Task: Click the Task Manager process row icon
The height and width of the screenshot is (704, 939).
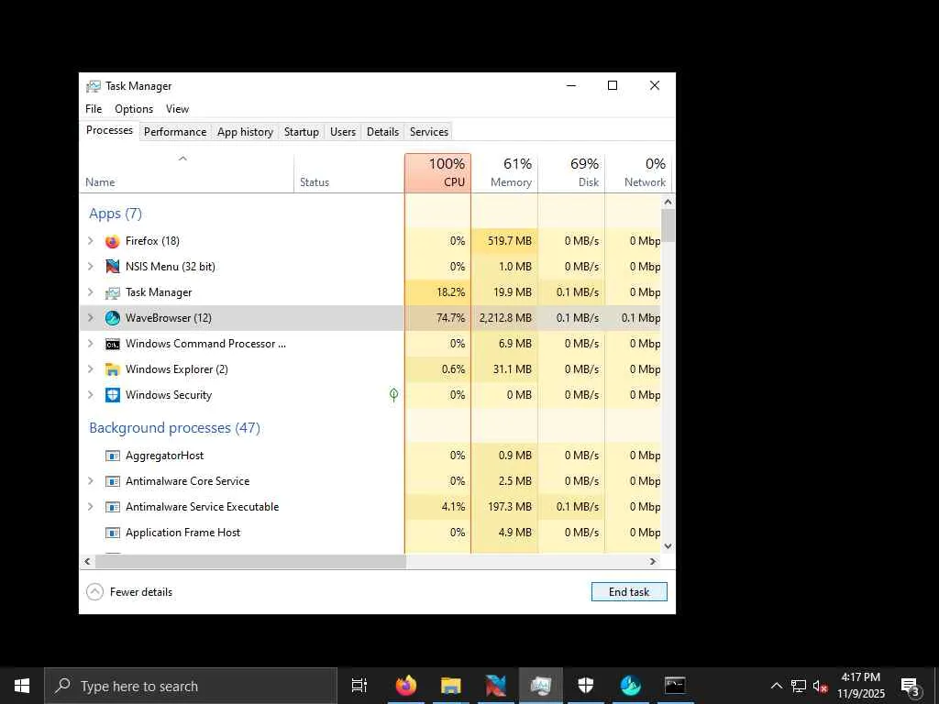Action: [112, 292]
